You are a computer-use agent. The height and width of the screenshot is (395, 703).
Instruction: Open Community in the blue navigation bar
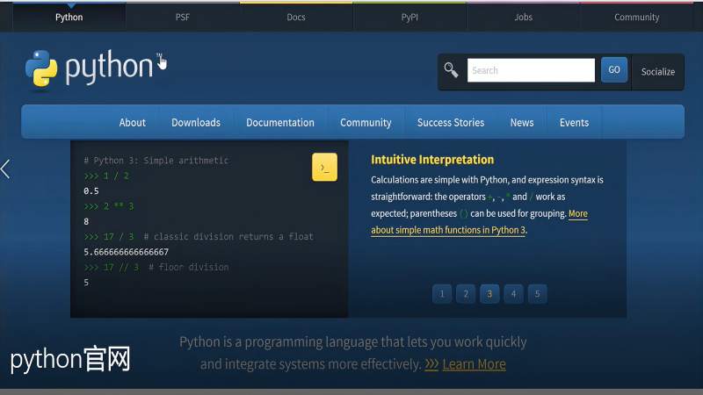tap(366, 122)
